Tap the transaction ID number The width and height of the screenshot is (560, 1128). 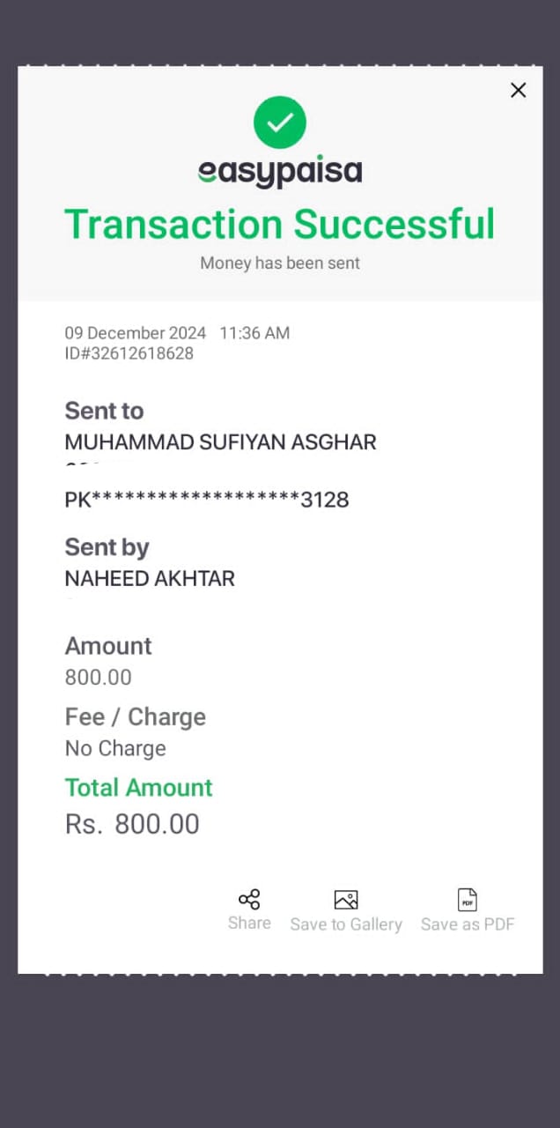coord(129,353)
